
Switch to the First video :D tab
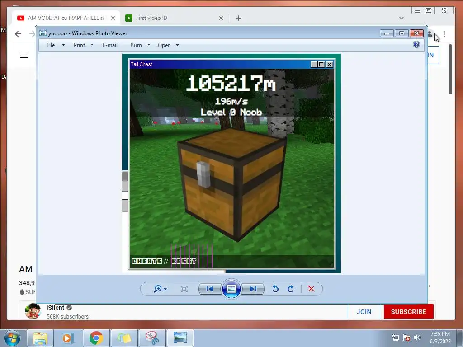point(174,18)
